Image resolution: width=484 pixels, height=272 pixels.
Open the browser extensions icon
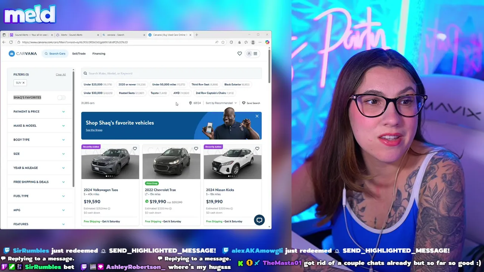231,42
